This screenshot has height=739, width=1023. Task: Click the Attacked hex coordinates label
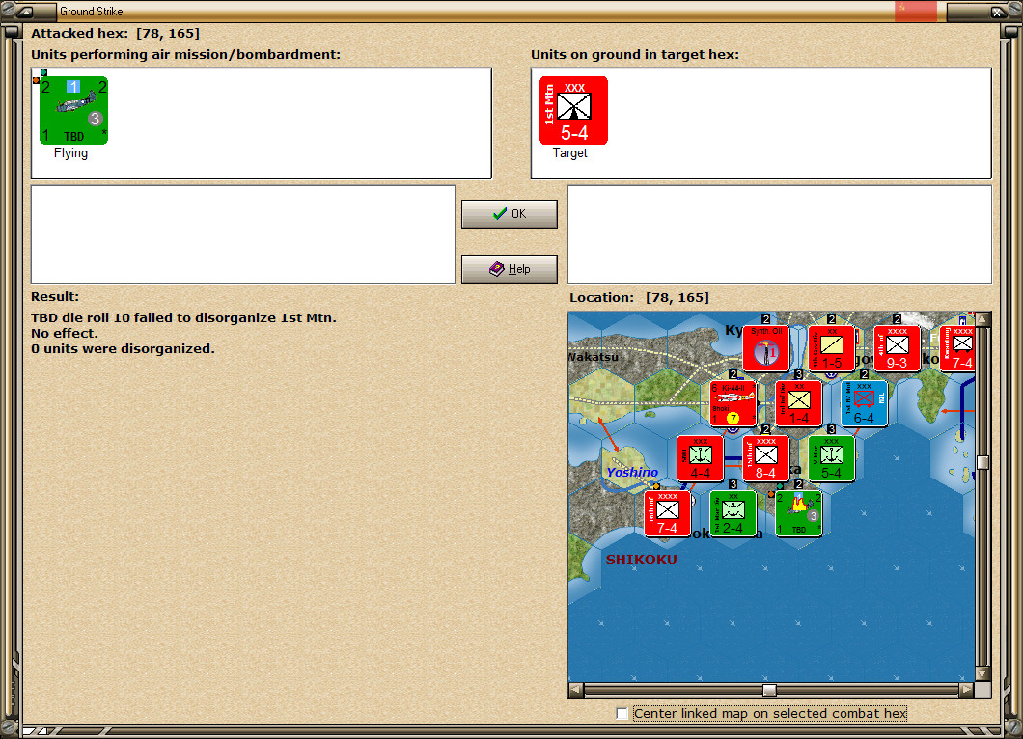116,33
